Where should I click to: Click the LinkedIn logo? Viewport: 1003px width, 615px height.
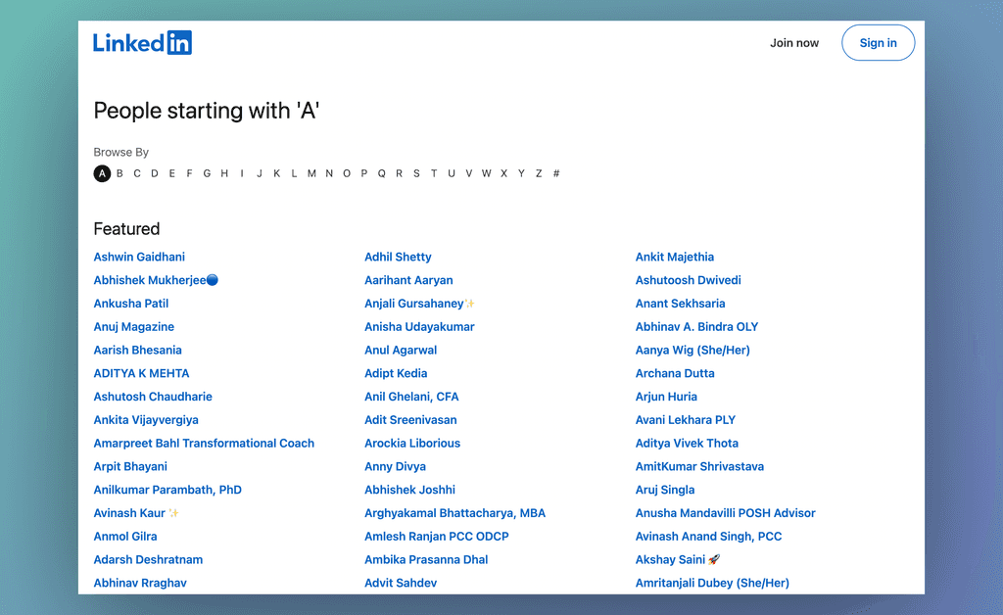(142, 42)
